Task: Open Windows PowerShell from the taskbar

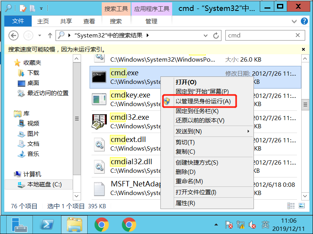Action: point(47,225)
